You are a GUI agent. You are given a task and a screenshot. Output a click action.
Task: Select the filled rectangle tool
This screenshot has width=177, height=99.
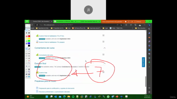point(29,54)
